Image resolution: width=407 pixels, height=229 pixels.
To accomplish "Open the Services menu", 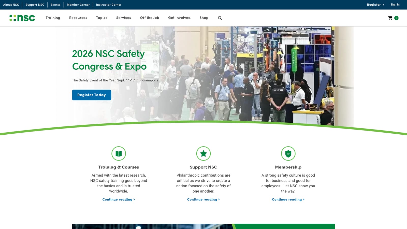I will [x=124, y=18].
